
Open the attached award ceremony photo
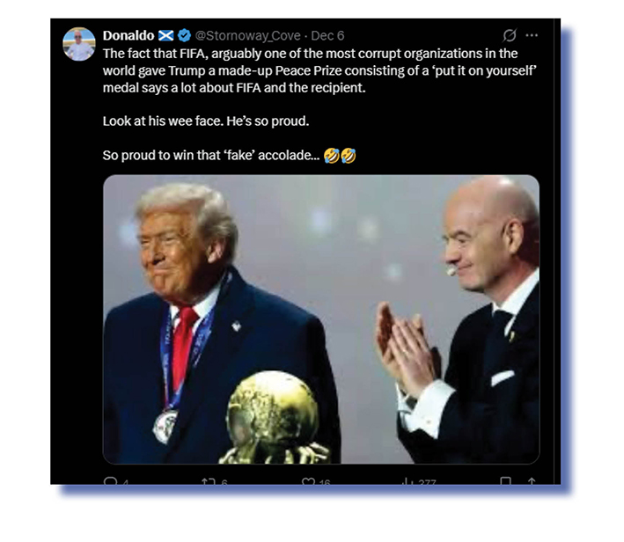pyautogui.click(x=321, y=319)
